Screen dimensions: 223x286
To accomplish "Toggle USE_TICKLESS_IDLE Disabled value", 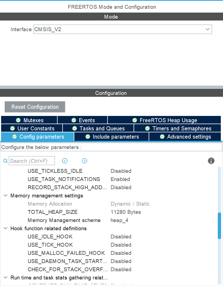I will (121, 171).
